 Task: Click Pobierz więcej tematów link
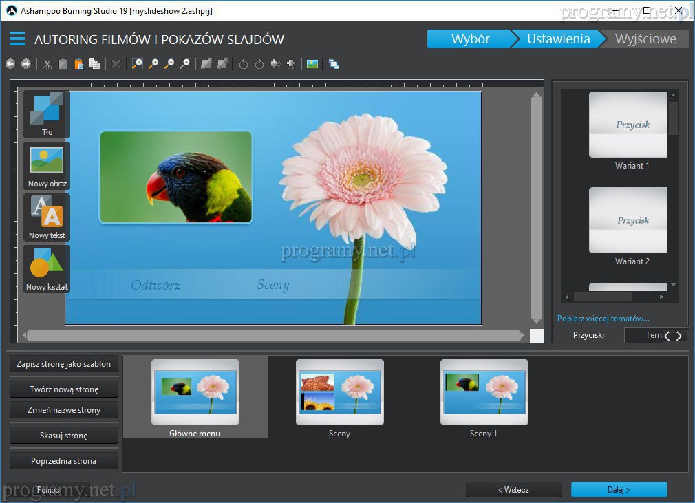[x=603, y=319]
